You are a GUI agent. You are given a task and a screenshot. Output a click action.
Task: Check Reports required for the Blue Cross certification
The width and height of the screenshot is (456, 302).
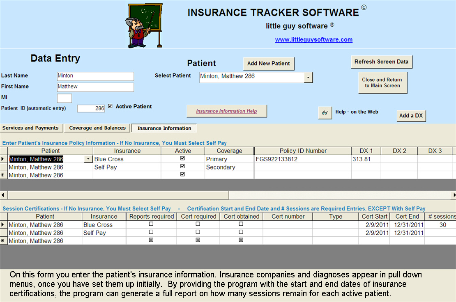151,224
